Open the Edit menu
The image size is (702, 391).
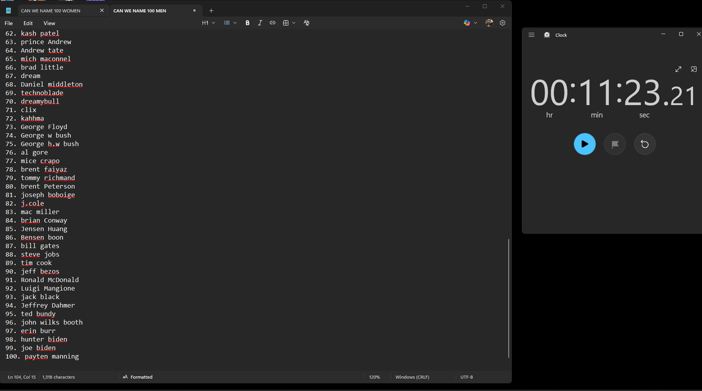pyautogui.click(x=28, y=23)
